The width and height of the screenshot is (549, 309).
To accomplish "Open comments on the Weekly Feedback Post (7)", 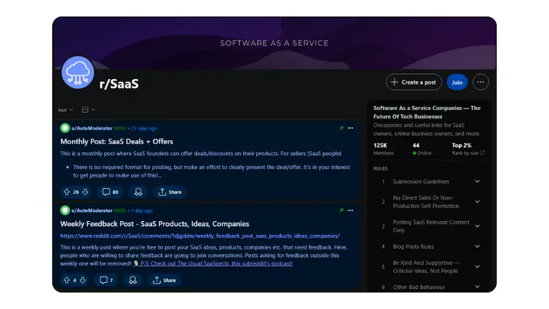I will point(106,280).
